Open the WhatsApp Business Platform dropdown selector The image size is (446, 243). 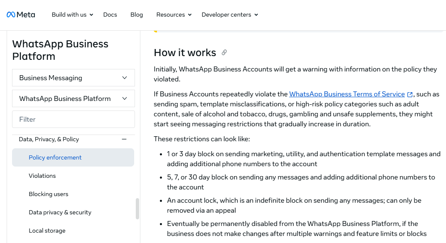point(74,98)
